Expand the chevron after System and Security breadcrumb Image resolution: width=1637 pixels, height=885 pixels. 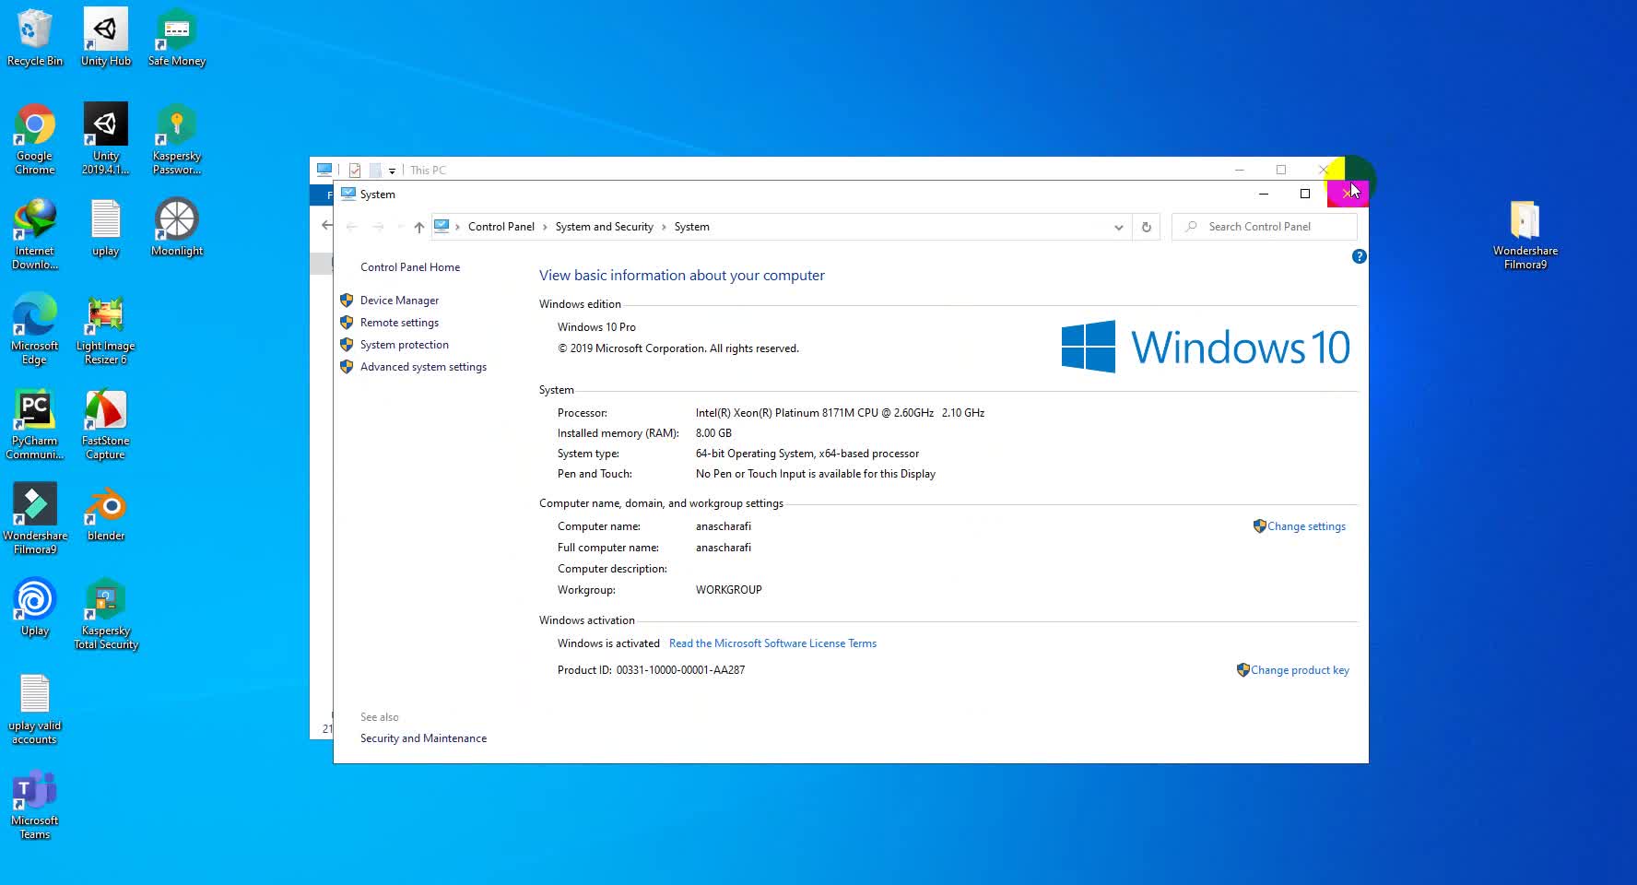(x=664, y=227)
